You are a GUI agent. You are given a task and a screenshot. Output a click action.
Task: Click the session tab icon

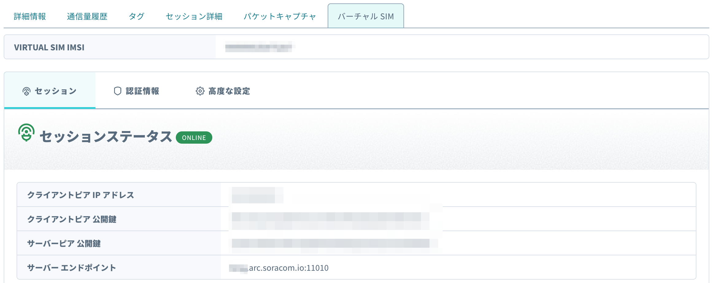[26, 91]
